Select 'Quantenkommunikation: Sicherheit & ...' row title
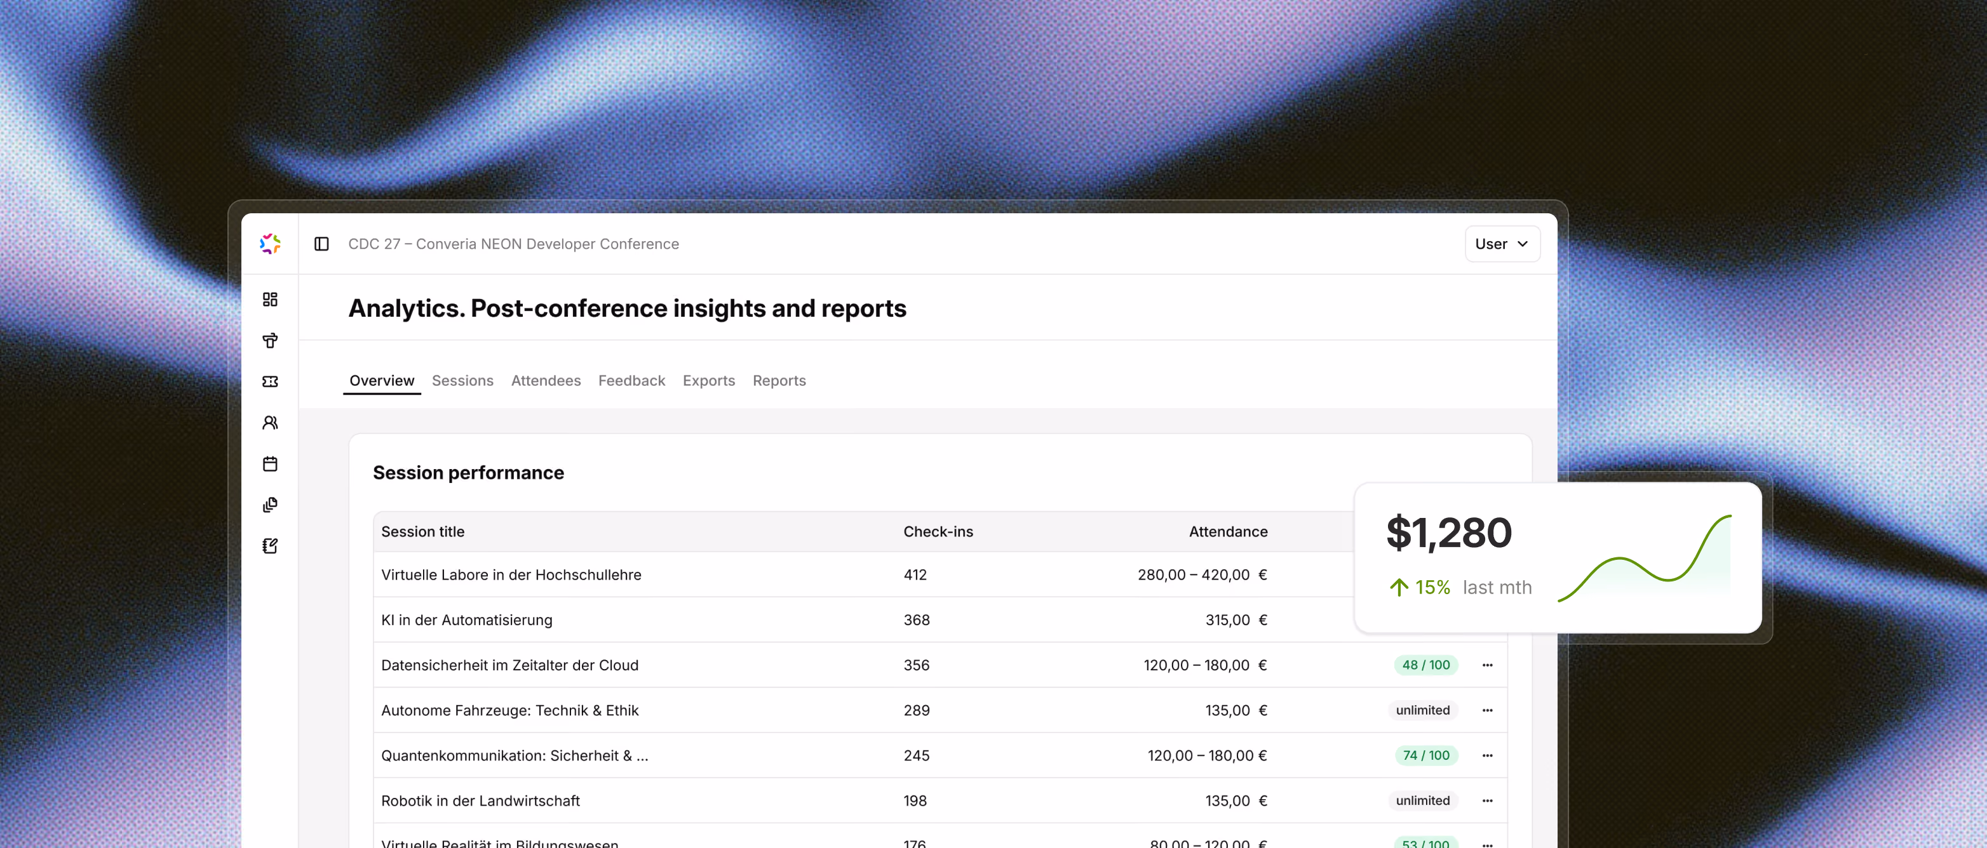This screenshot has height=848, width=1987. point(515,755)
